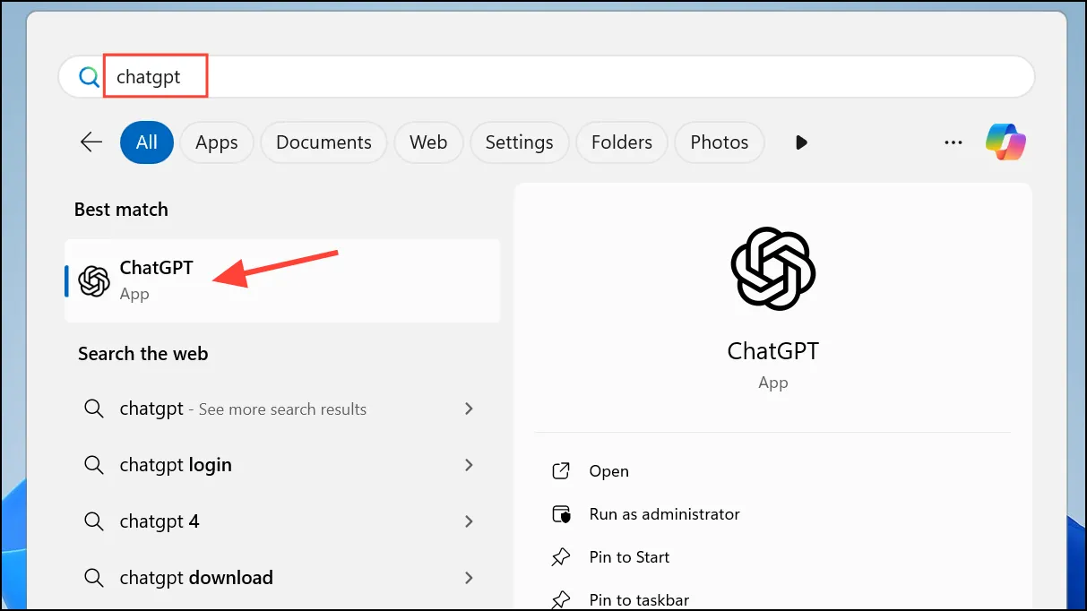Click the three-dot more options icon
Screen dimensions: 1087x611
[x=953, y=142]
